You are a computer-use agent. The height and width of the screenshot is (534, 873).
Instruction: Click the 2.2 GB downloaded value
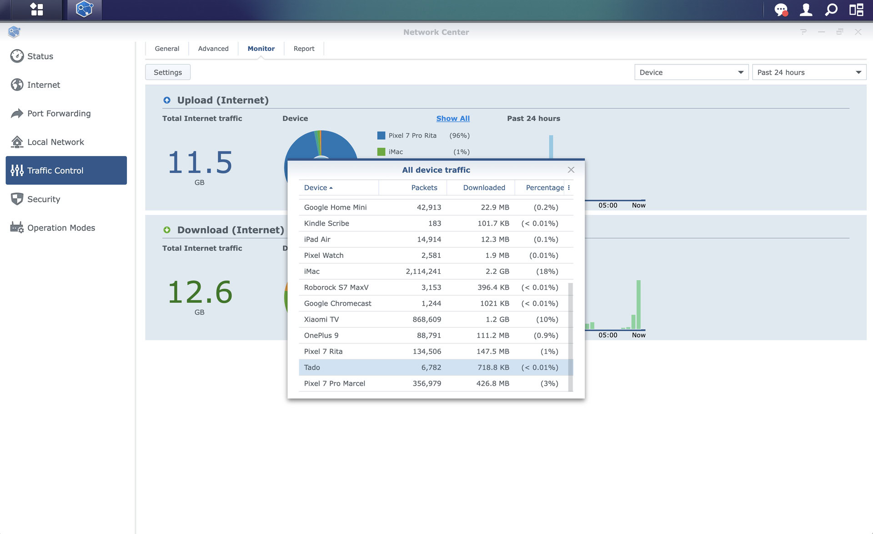pyautogui.click(x=497, y=272)
